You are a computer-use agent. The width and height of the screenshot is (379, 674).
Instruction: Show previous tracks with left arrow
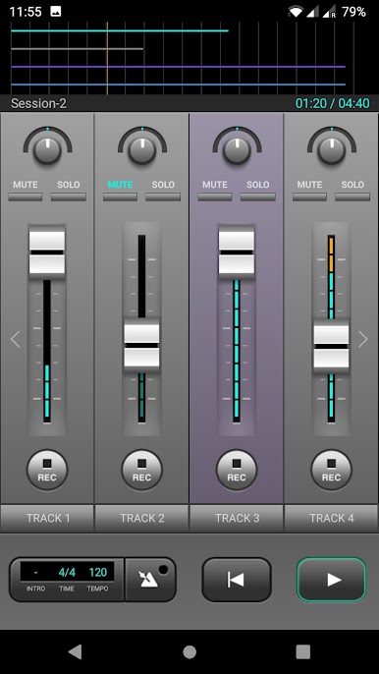click(x=16, y=339)
